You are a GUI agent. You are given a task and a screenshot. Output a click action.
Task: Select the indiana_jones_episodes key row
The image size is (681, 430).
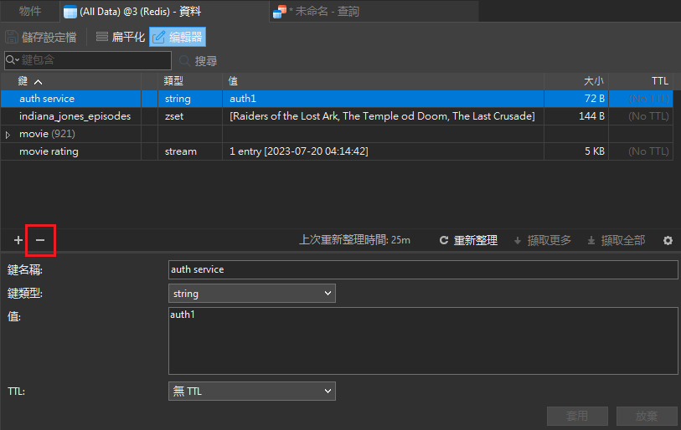click(x=75, y=116)
